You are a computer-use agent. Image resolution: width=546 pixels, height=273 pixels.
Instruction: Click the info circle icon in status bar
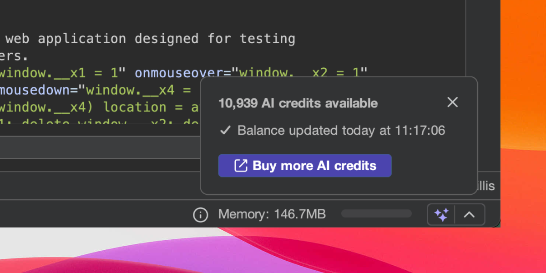coord(200,214)
